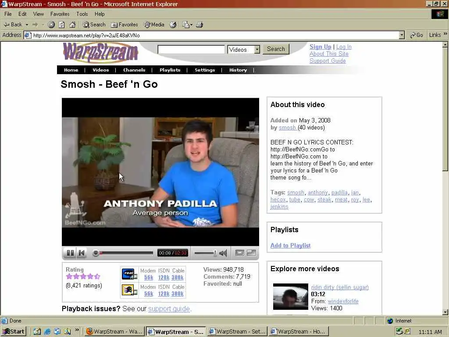The image size is (449, 337).
Task: Open browsing History from toolbar icon
Action: tap(173, 25)
